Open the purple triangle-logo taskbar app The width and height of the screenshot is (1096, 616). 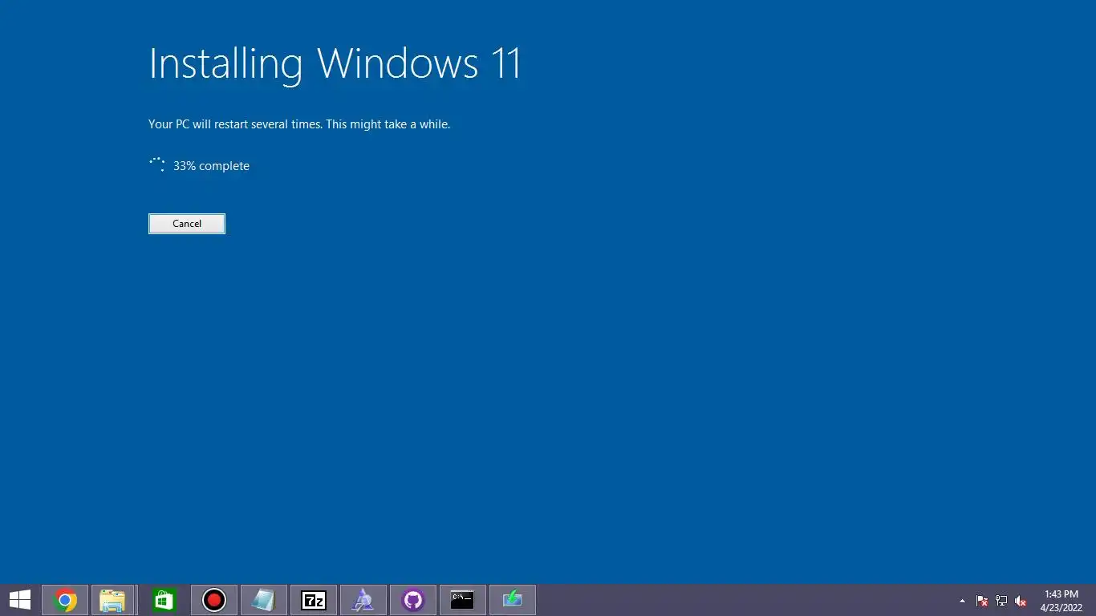click(363, 600)
